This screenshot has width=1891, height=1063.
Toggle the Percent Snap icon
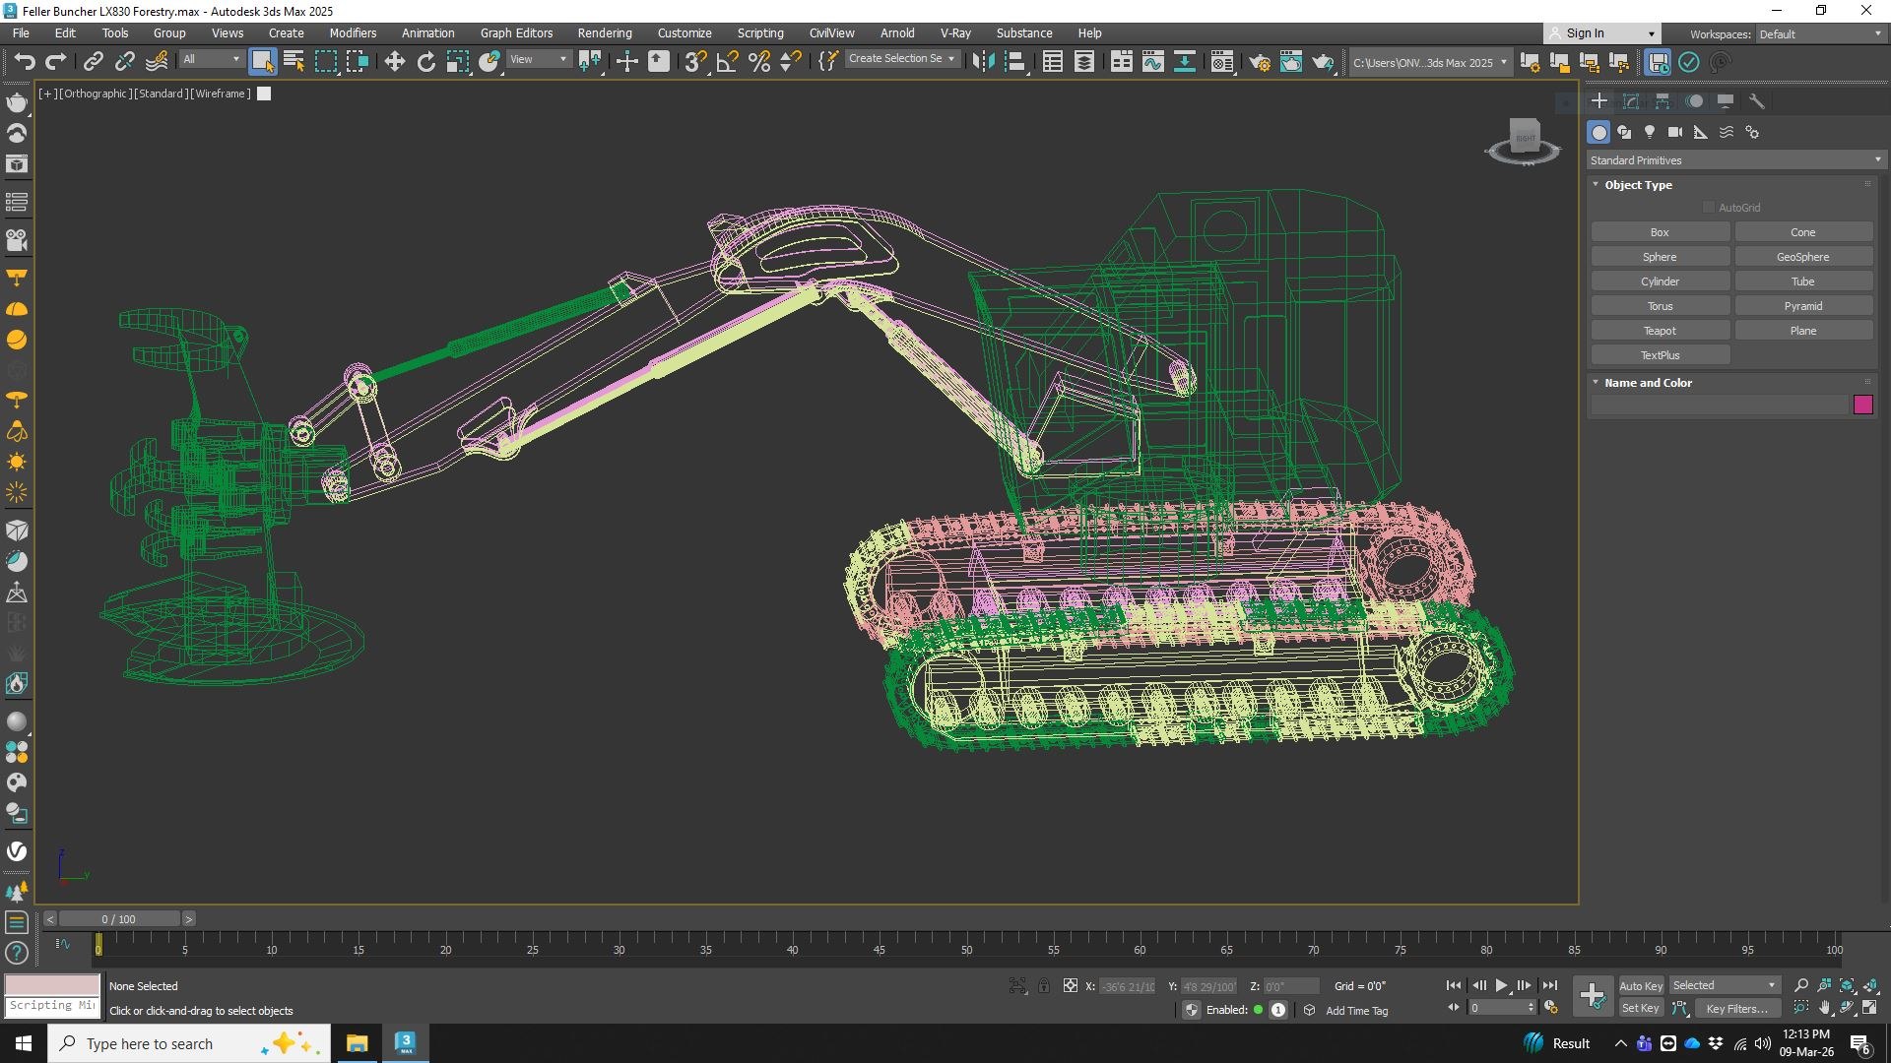(759, 62)
